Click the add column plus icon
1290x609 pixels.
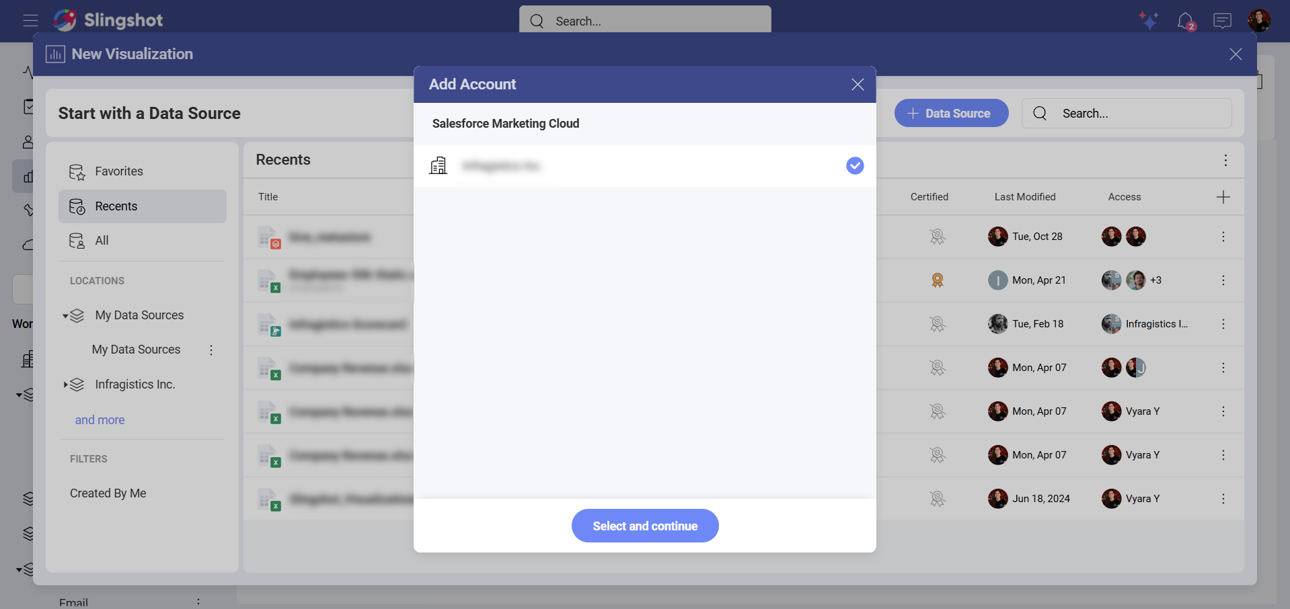coord(1223,197)
